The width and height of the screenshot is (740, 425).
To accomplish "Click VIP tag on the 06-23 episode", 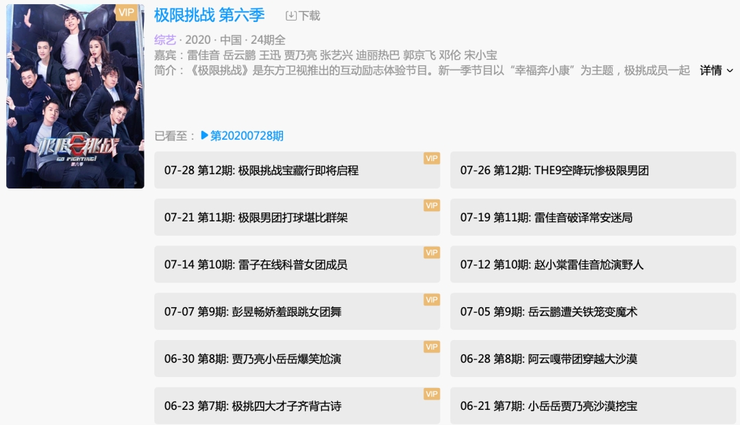I will tap(432, 394).
